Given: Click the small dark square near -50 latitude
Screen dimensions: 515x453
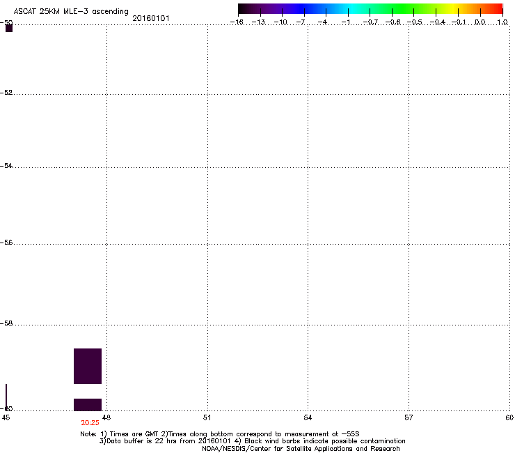Looking at the screenshot, I should (9, 29).
